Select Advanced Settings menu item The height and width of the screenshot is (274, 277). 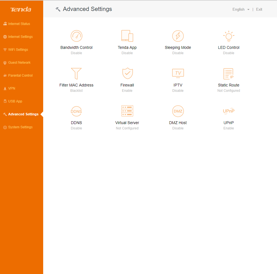tap(23, 114)
